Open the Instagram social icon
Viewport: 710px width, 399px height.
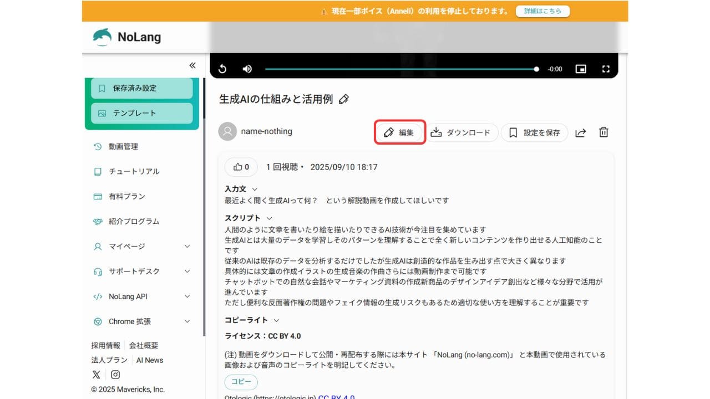[x=115, y=375]
